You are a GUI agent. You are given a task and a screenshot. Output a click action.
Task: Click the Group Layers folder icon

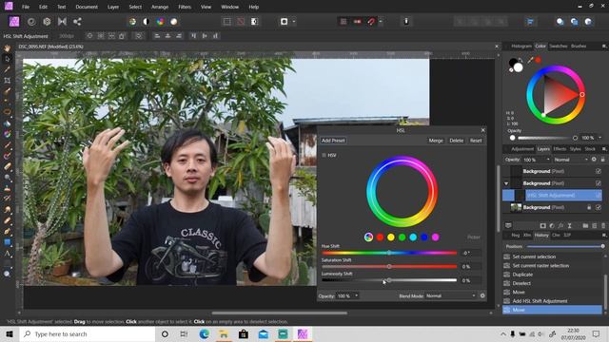(x=585, y=226)
